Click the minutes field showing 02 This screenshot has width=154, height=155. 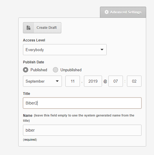tap(134, 81)
